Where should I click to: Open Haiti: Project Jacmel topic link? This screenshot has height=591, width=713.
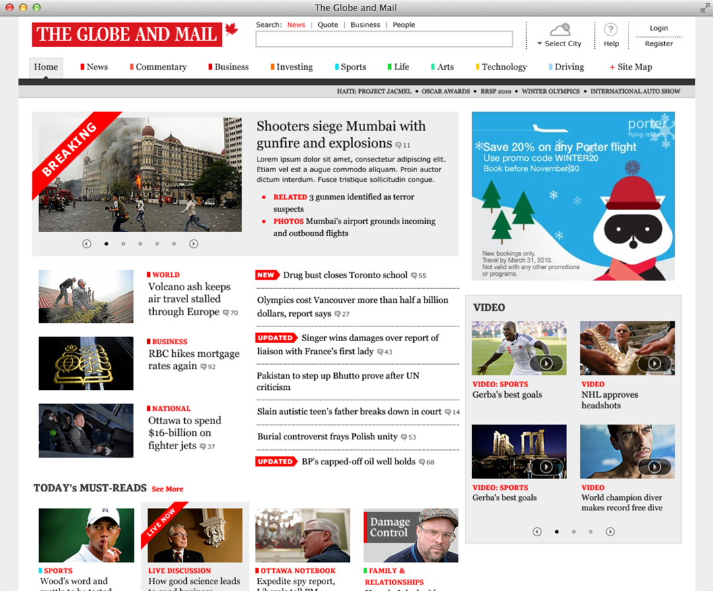(374, 91)
